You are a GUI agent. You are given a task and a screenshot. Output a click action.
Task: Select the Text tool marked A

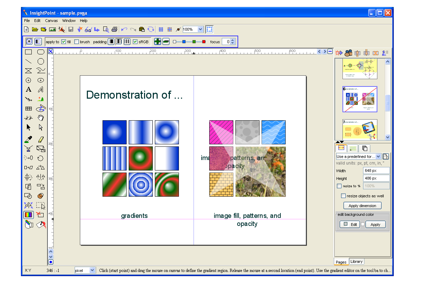tap(29, 90)
